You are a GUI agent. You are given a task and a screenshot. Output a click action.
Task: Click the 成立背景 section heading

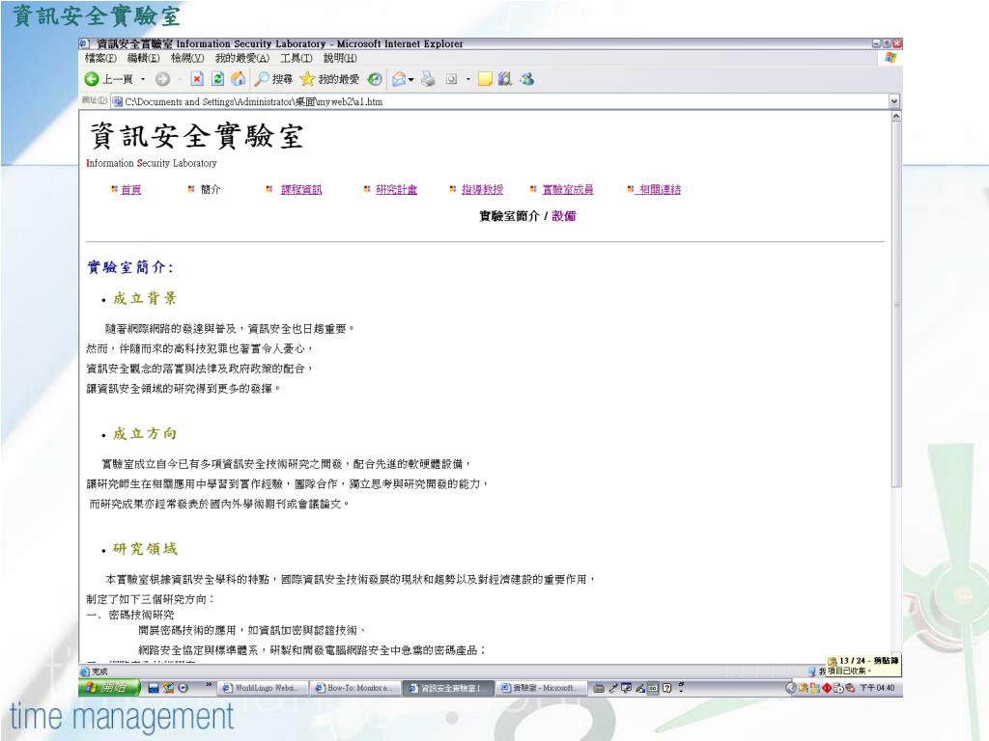[145, 299]
